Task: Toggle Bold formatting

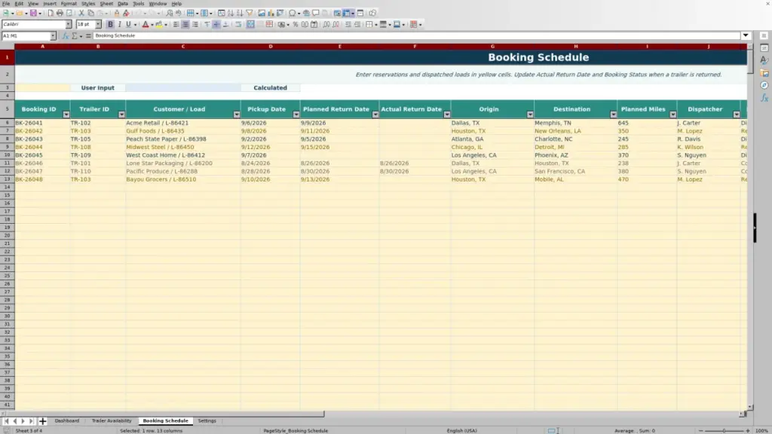Action: click(110, 24)
